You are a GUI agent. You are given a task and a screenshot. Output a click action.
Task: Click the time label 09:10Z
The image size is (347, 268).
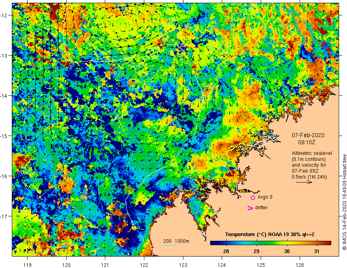[306, 142]
